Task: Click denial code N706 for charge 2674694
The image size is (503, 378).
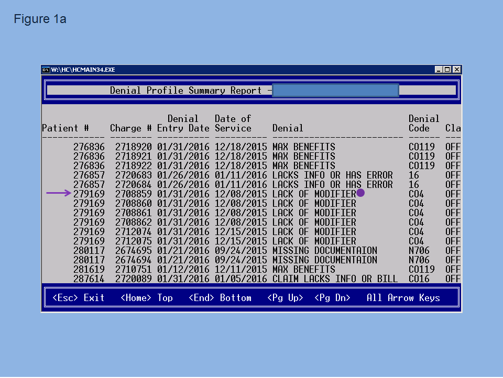Action: tap(419, 260)
